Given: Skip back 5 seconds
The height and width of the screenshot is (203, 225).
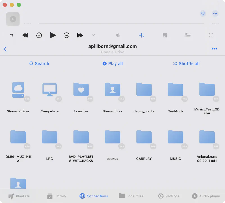Looking at the screenshot, I should coord(39,35).
